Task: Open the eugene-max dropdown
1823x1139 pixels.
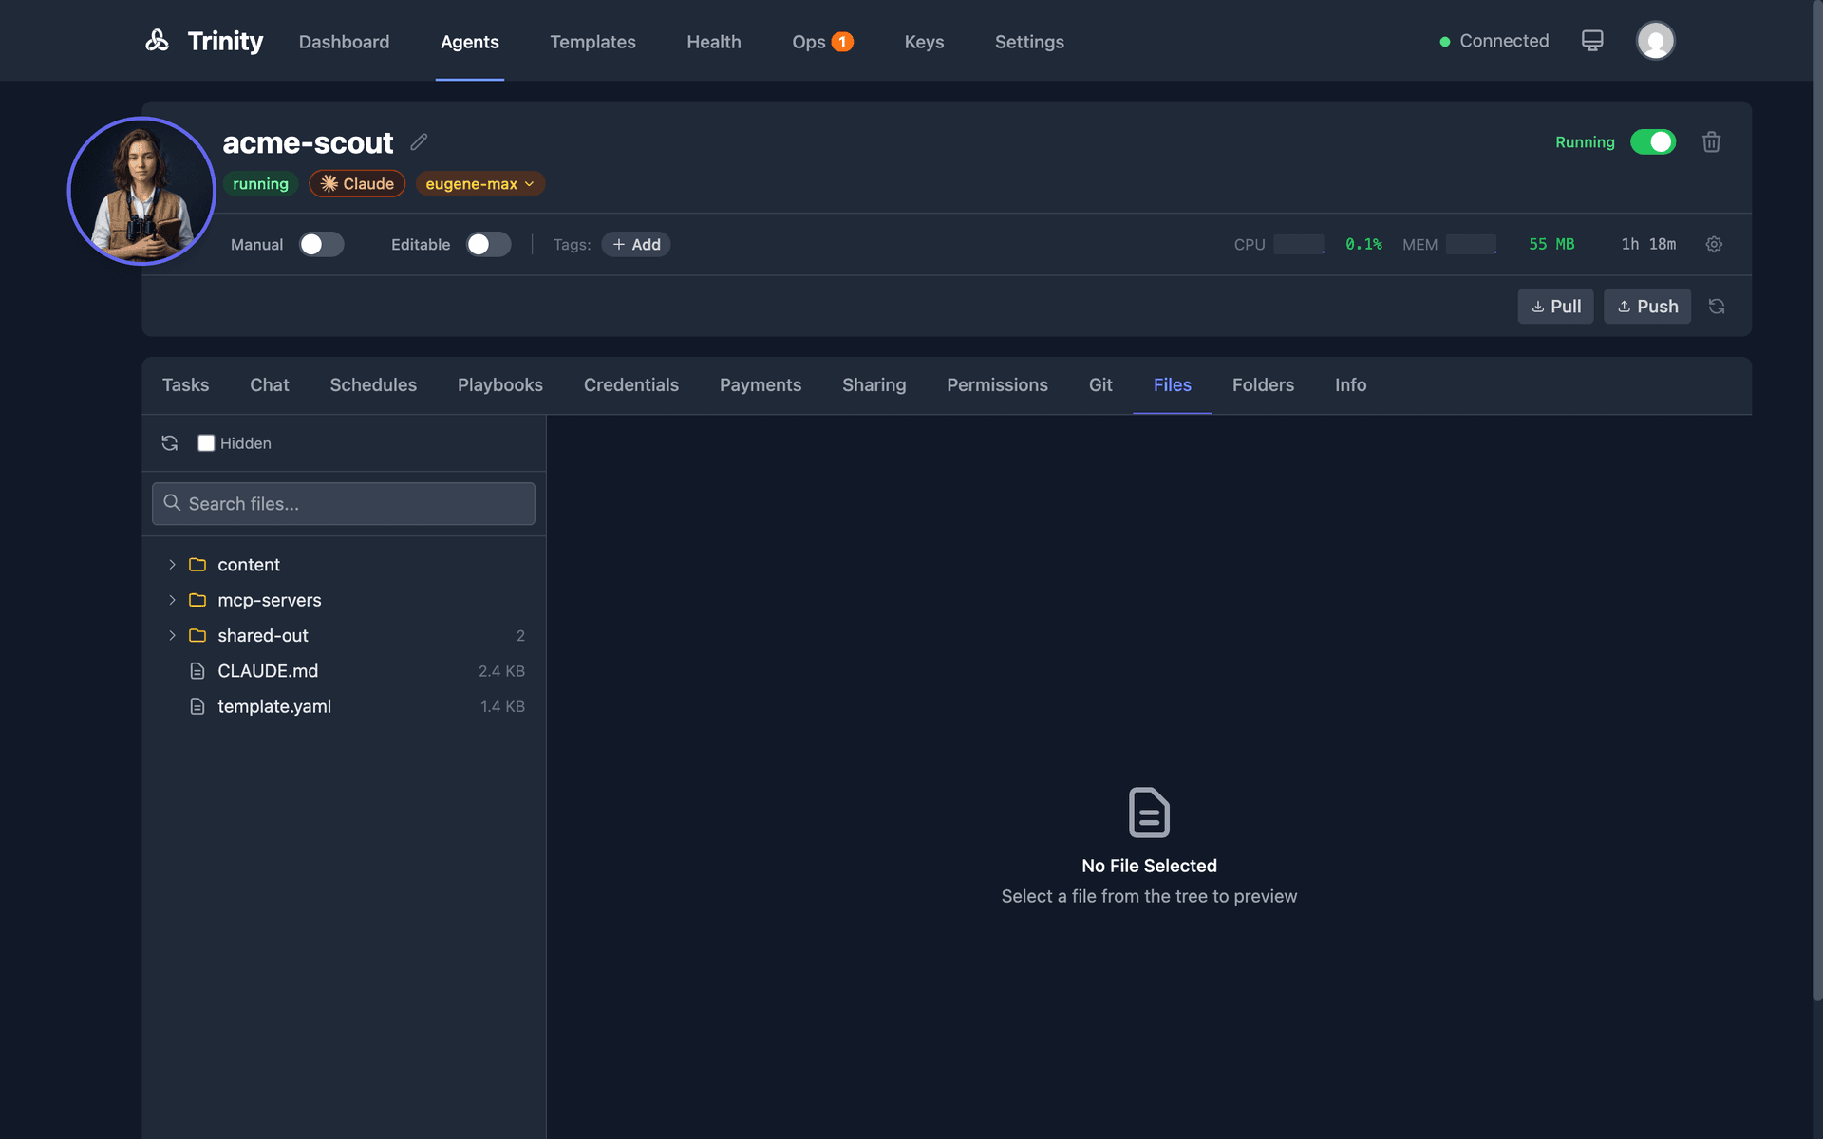Action: [479, 183]
